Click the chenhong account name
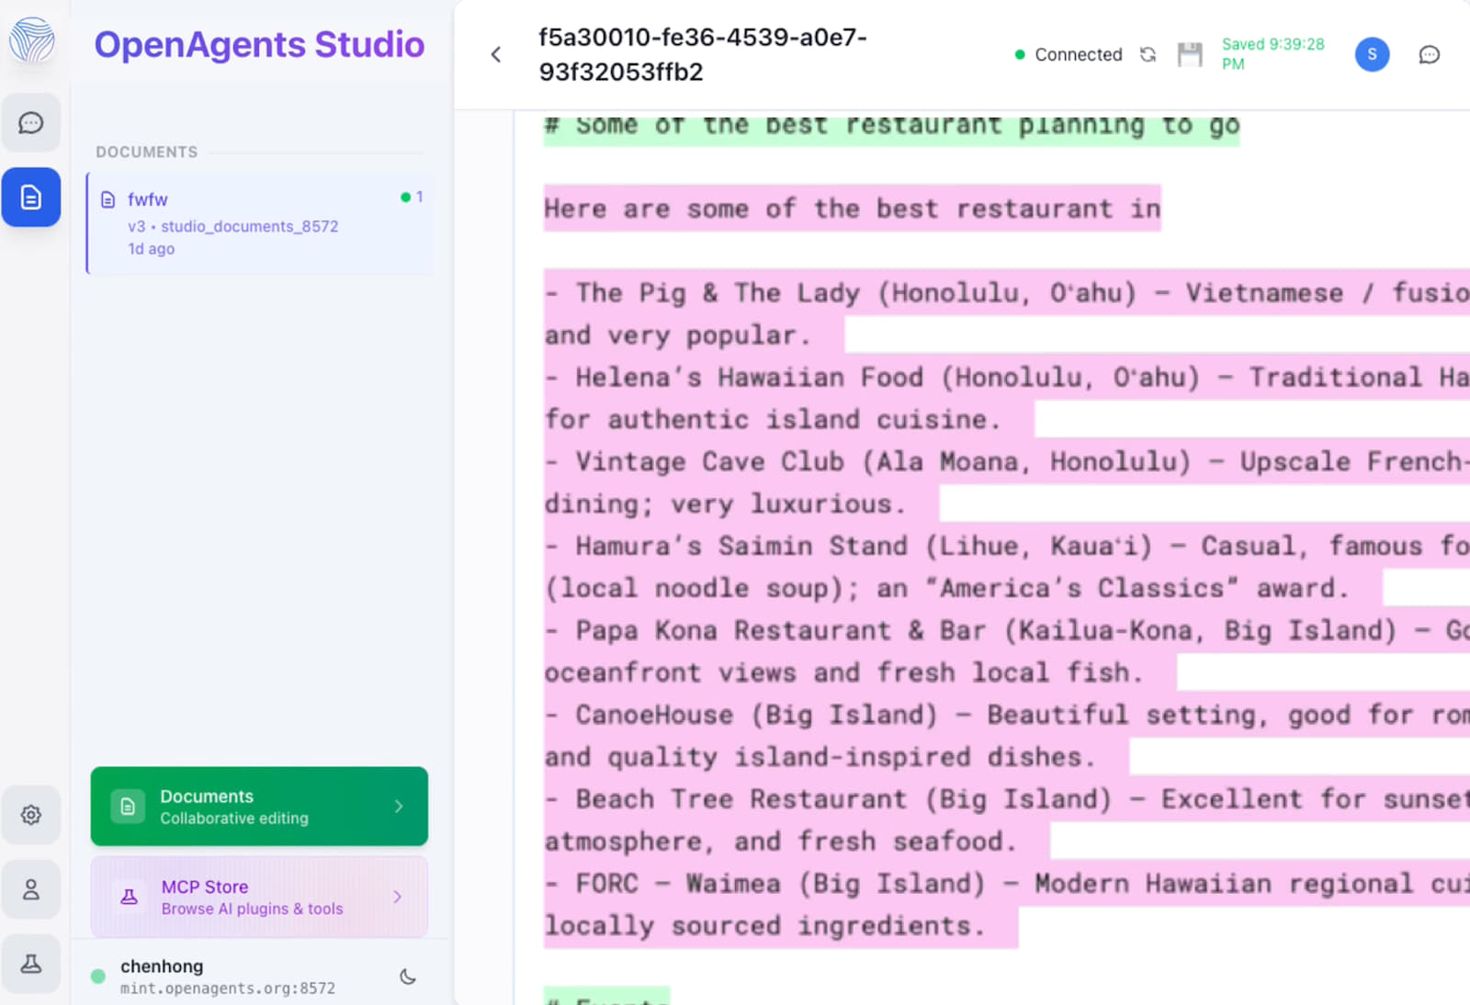 162,966
